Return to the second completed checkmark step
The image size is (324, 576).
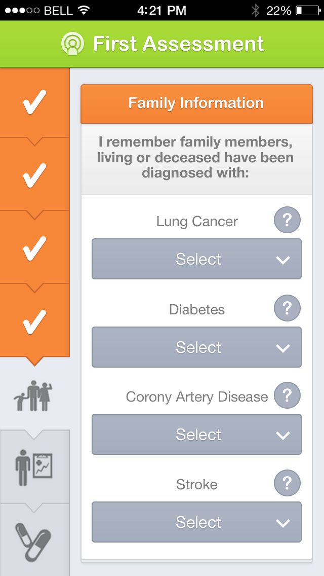[x=34, y=175]
